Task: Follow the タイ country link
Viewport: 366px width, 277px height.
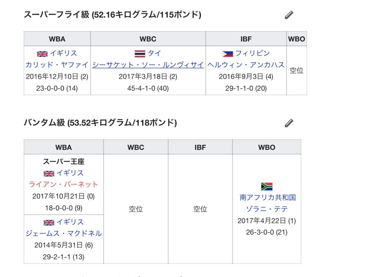Action: [154, 53]
